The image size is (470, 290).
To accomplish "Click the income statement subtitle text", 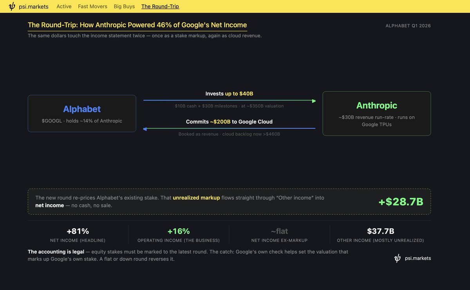I will coord(145,36).
